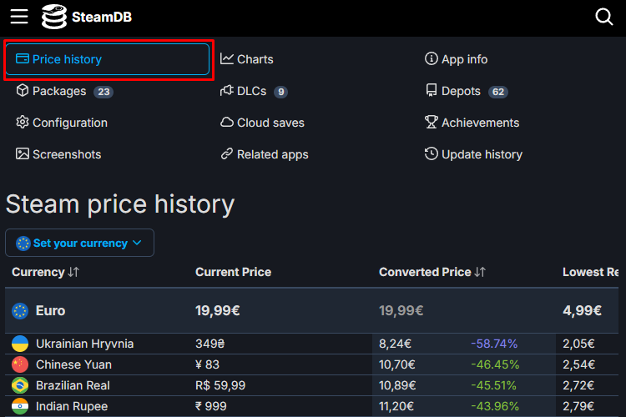Click the Related apps link icon
The height and width of the screenshot is (417, 626).
click(227, 153)
